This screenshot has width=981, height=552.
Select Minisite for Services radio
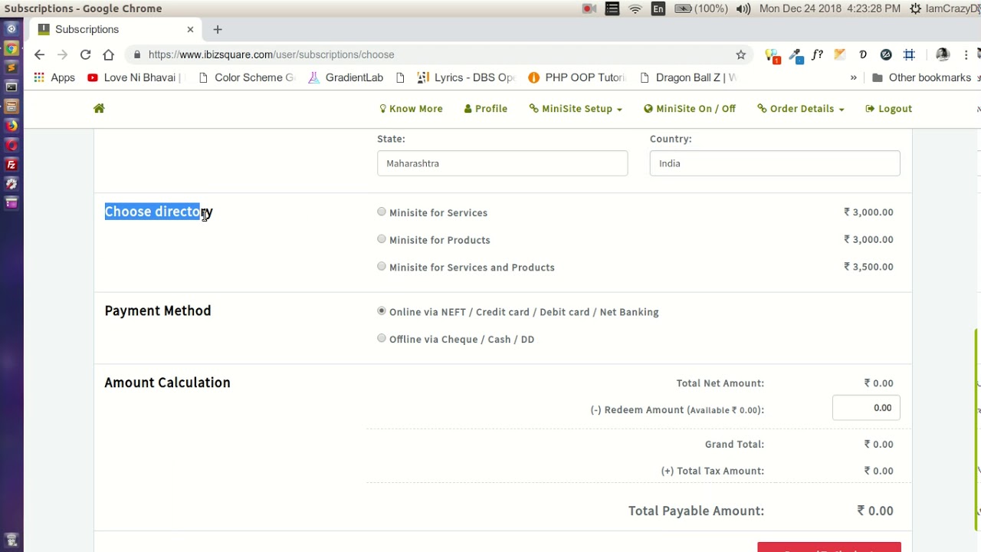382,212
